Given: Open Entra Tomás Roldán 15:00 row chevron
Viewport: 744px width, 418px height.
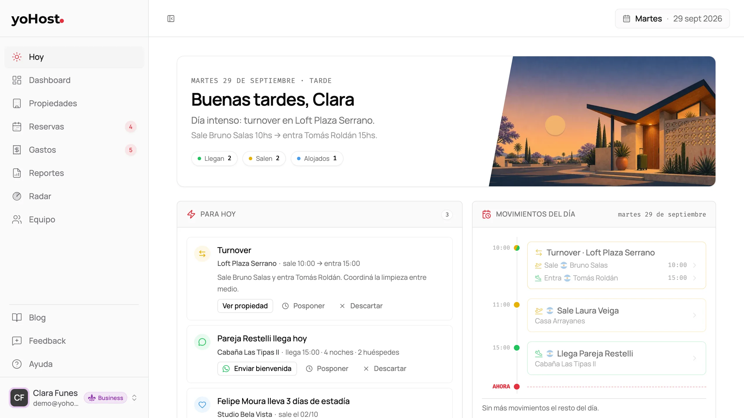Looking at the screenshot, I should [695, 278].
